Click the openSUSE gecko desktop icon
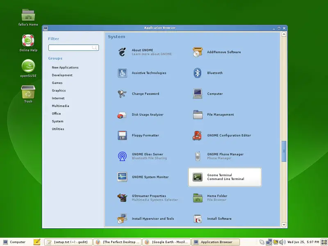This screenshot has width=328, height=246. [28, 66]
